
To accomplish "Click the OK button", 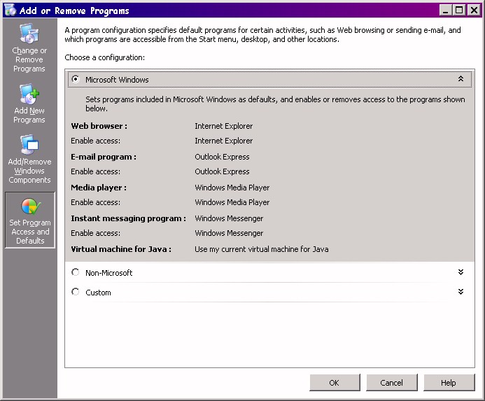I will coord(335,382).
